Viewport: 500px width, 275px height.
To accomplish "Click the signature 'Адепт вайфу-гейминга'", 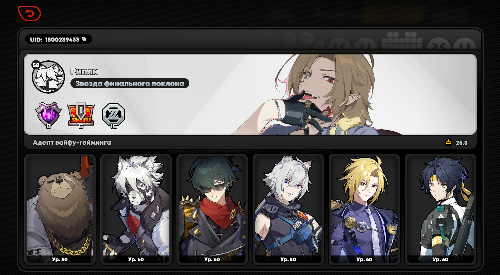I will [x=72, y=142].
